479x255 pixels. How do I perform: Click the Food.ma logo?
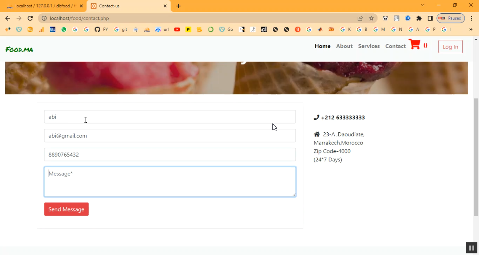click(19, 49)
